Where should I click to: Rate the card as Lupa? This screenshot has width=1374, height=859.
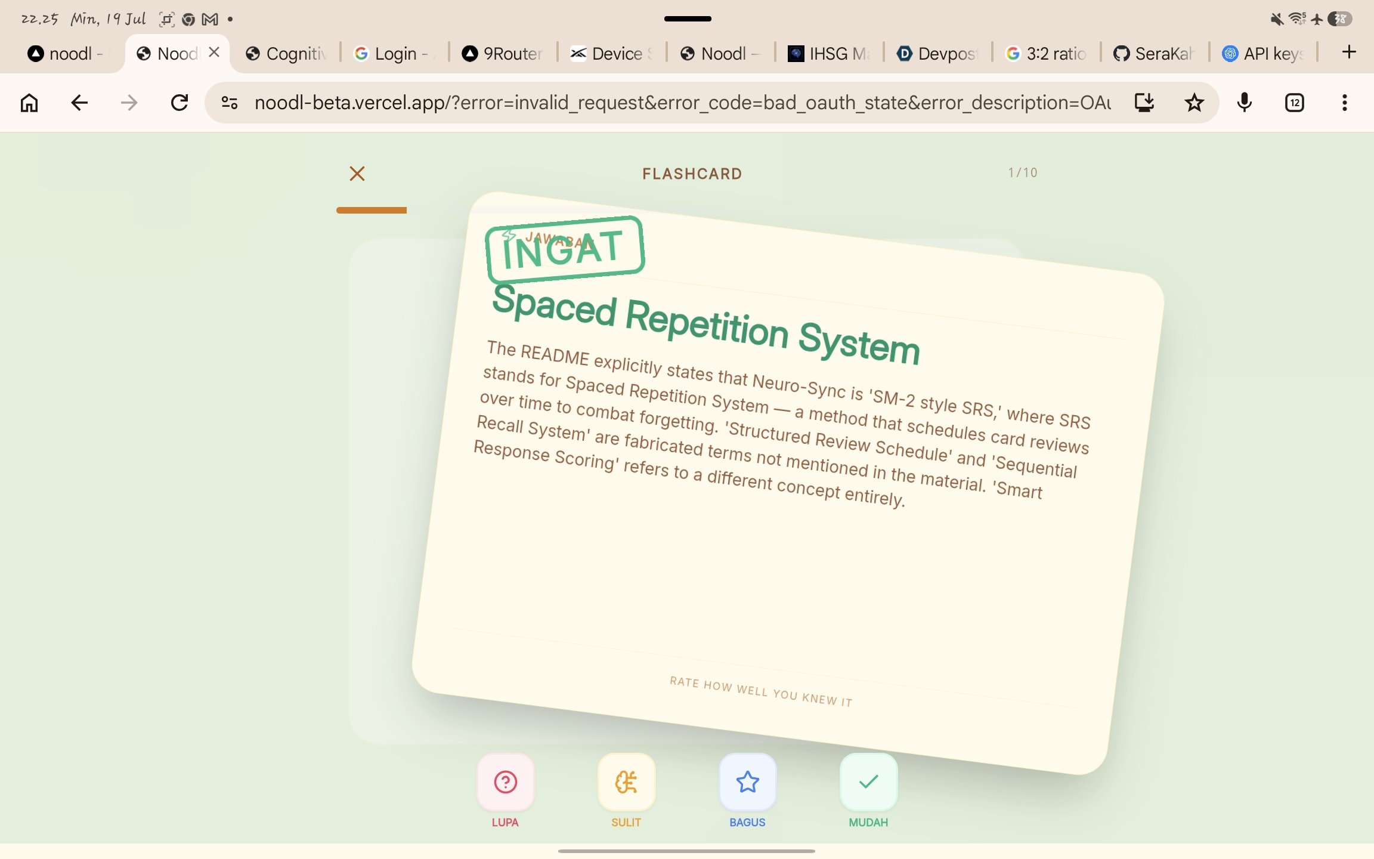point(505,782)
